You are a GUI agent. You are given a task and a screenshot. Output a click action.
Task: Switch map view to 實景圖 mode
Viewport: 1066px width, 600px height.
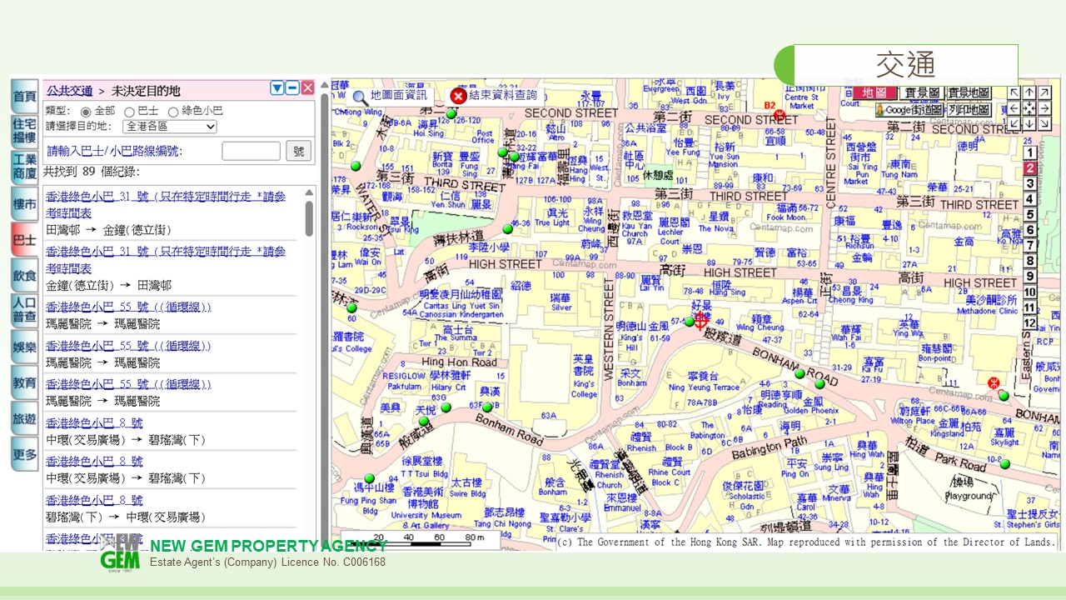922,92
